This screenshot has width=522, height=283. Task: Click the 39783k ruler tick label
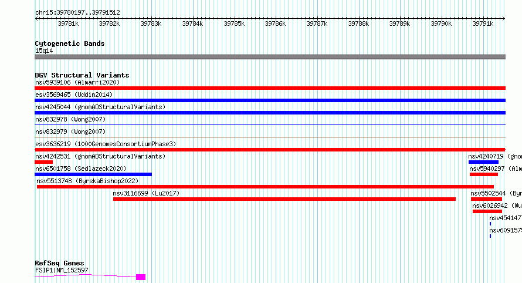tap(151, 24)
